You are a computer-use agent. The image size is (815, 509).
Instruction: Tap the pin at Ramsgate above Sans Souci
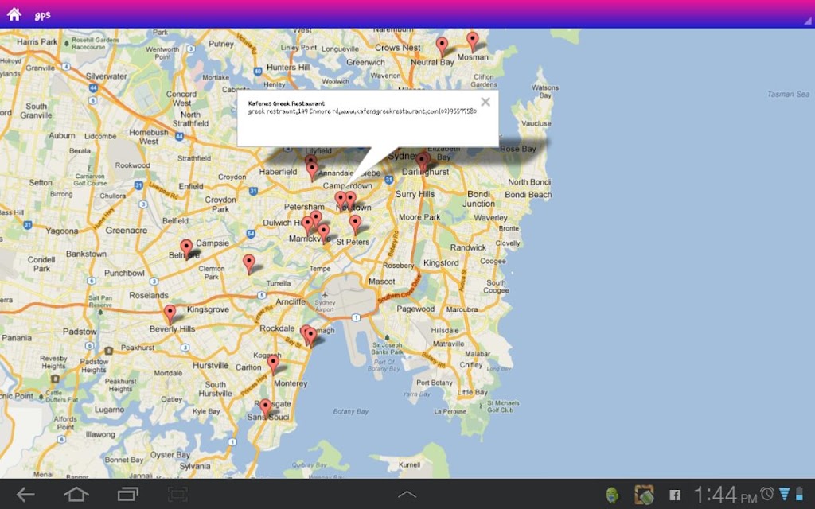click(266, 409)
